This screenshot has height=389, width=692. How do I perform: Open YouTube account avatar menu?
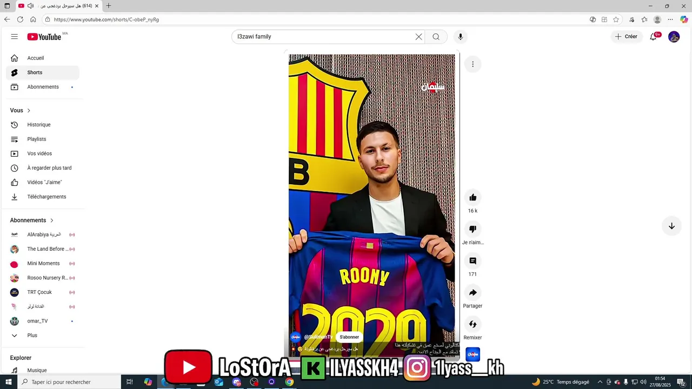point(674,37)
